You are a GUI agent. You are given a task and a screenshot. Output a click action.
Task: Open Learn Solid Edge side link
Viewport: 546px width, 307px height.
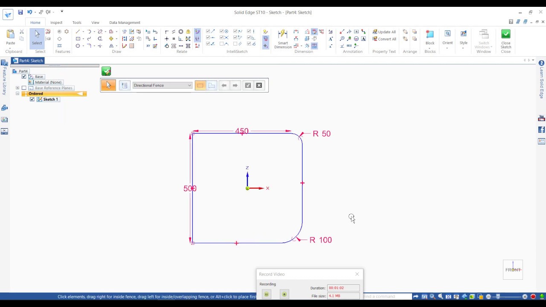(x=542, y=80)
